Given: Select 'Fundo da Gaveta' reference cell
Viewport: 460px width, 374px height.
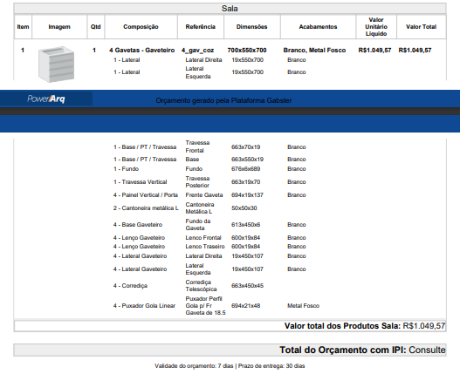Looking at the screenshot, I should pyautogui.click(x=198, y=225).
